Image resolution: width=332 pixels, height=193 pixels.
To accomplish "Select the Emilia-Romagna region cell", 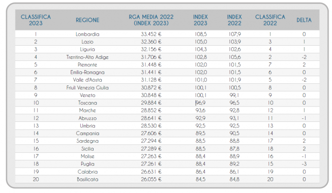I will pos(87,72).
